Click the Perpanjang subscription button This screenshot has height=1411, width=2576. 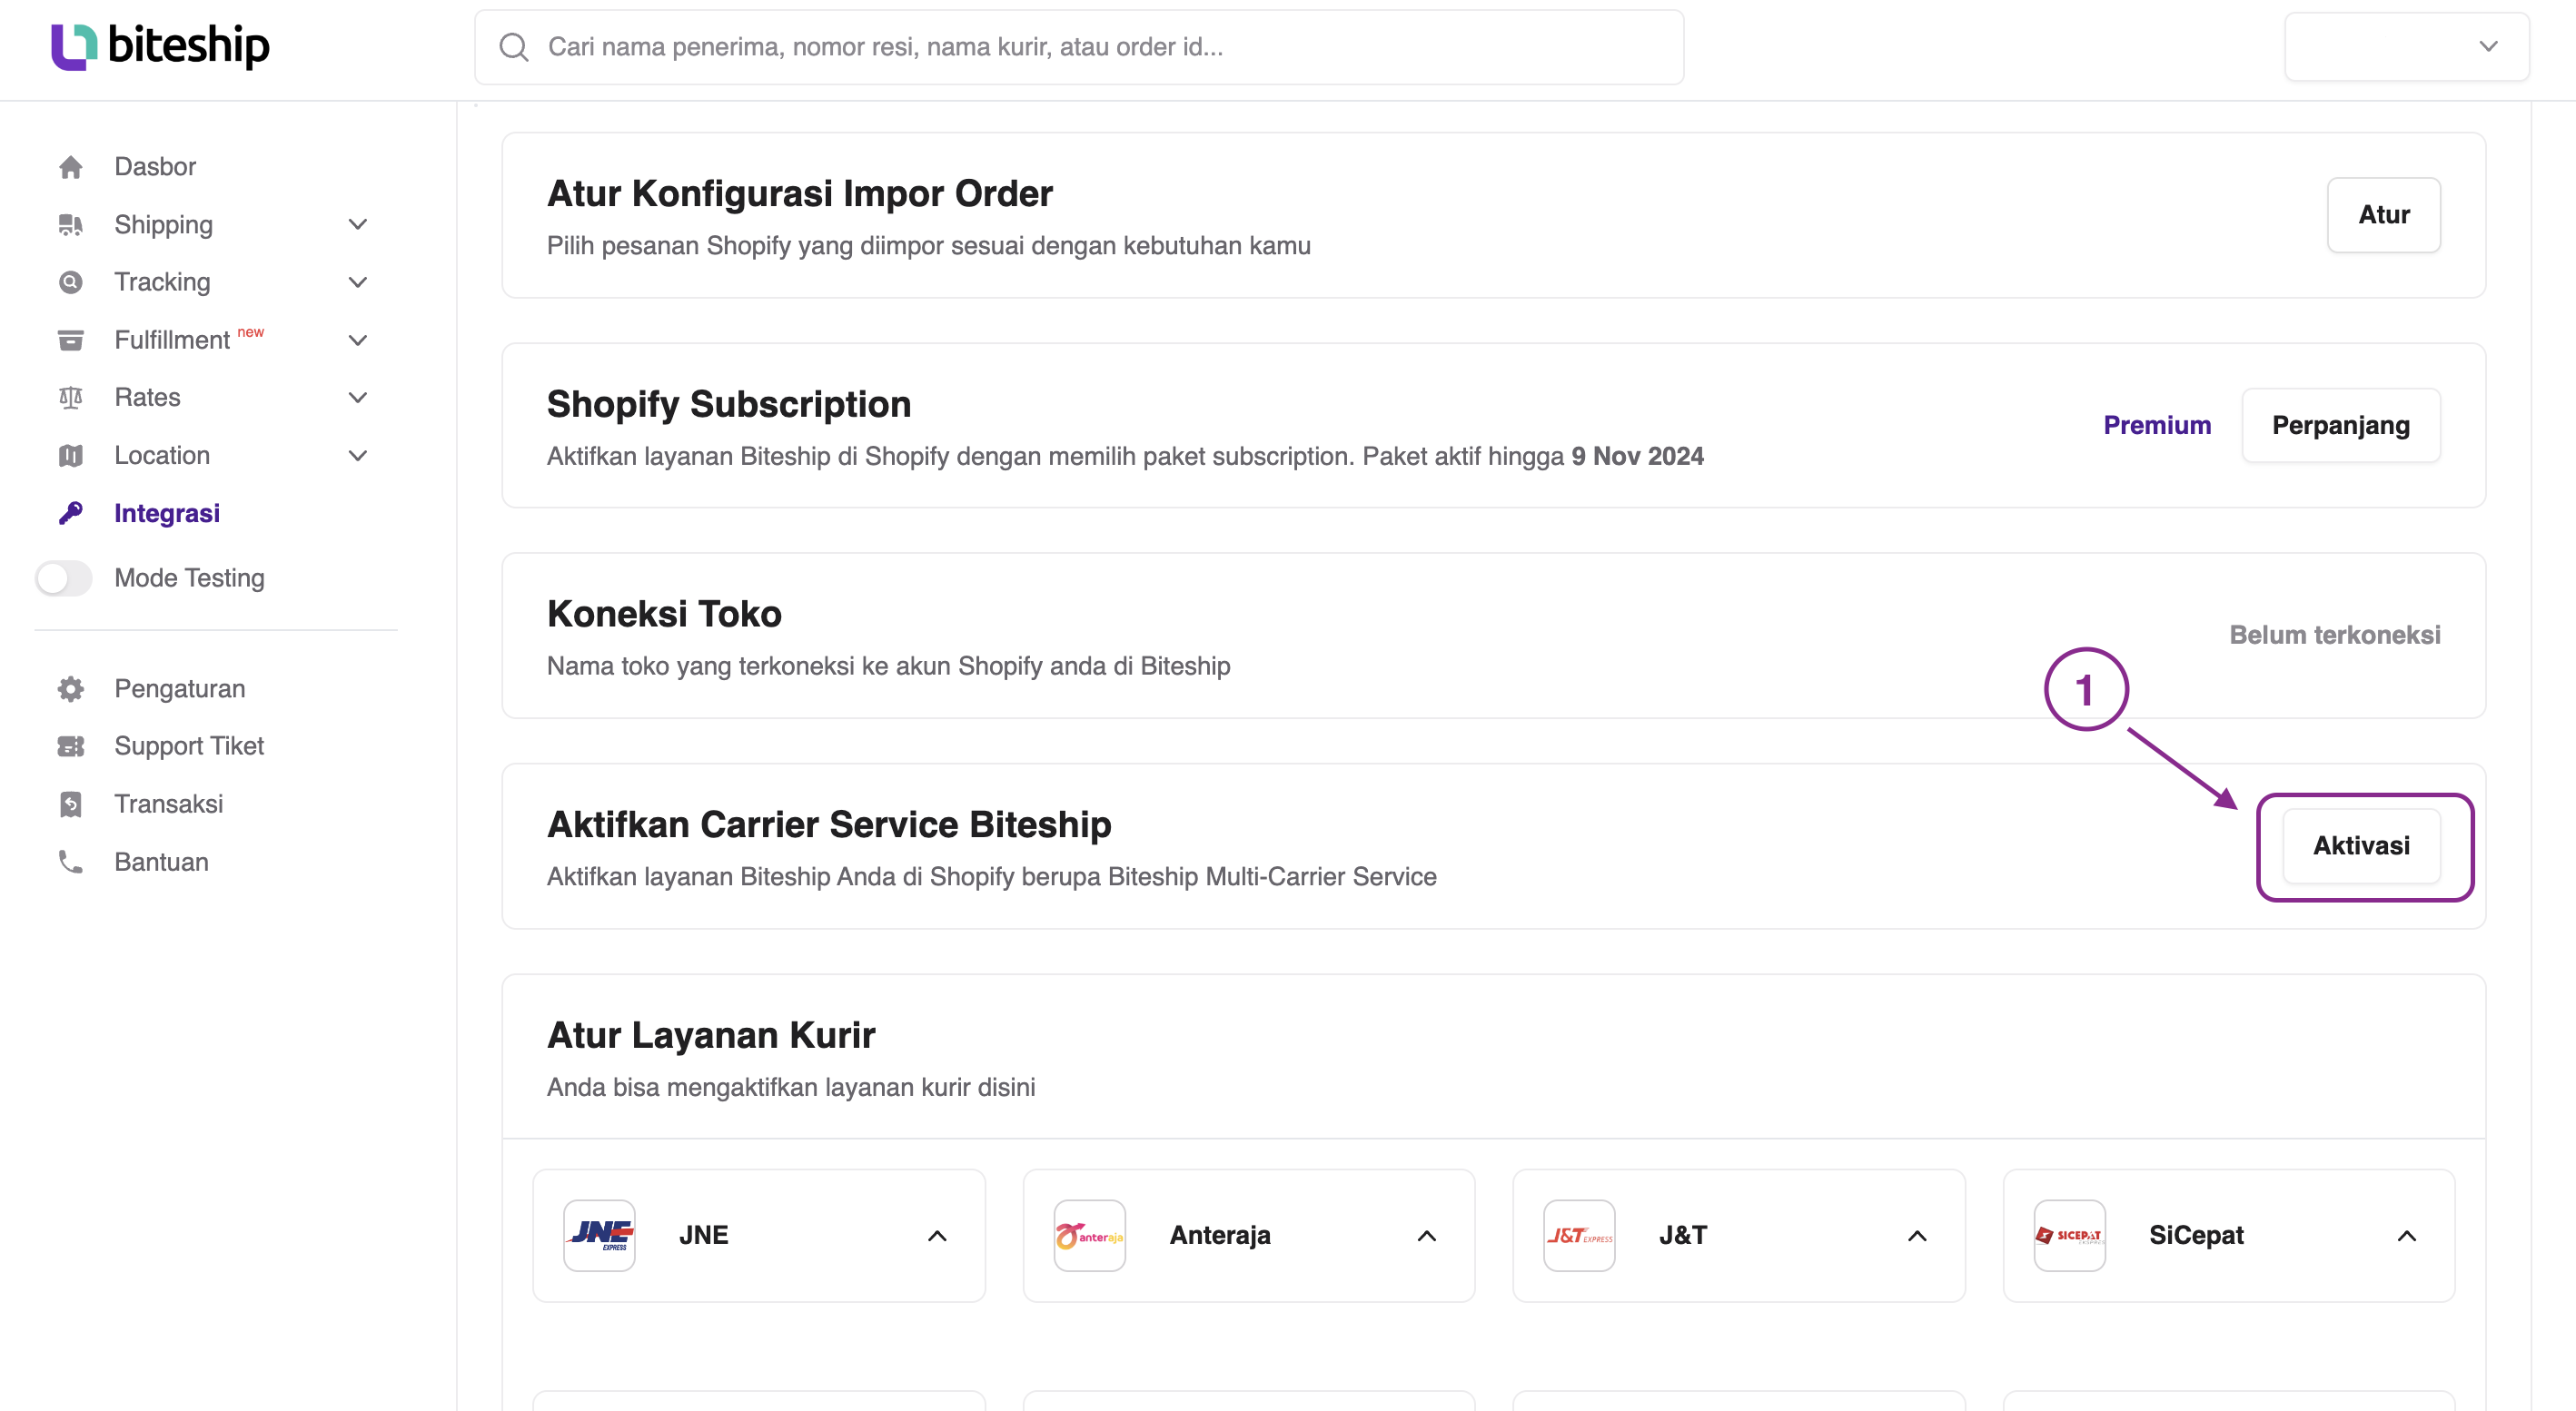2340,425
